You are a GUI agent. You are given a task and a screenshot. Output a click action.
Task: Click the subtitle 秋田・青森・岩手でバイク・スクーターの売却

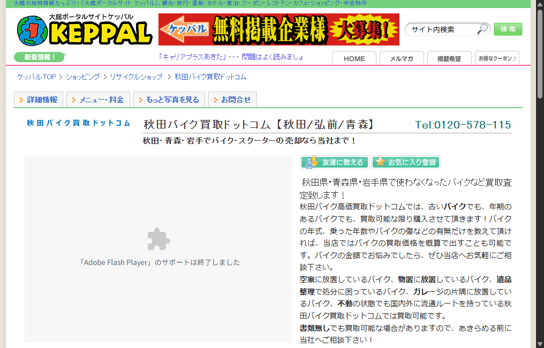(250, 140)
